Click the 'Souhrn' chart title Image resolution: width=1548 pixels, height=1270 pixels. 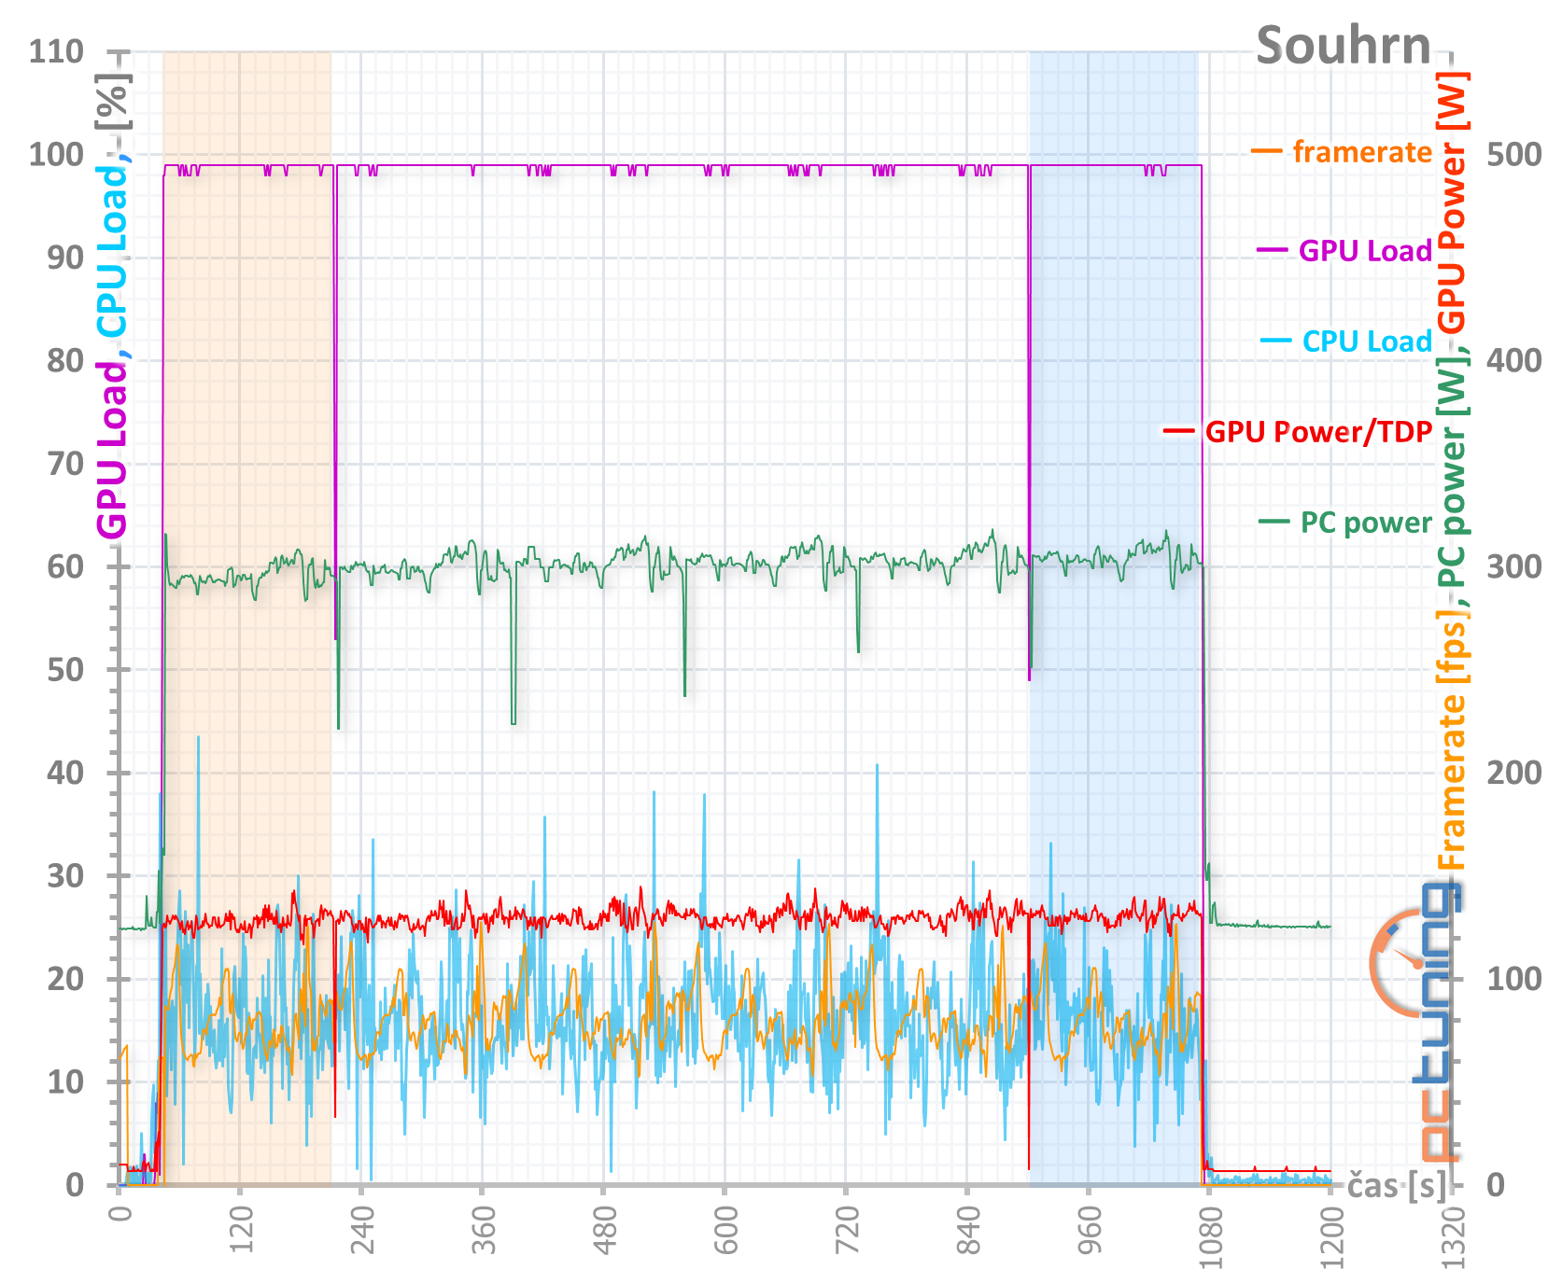coord(1344,45)
